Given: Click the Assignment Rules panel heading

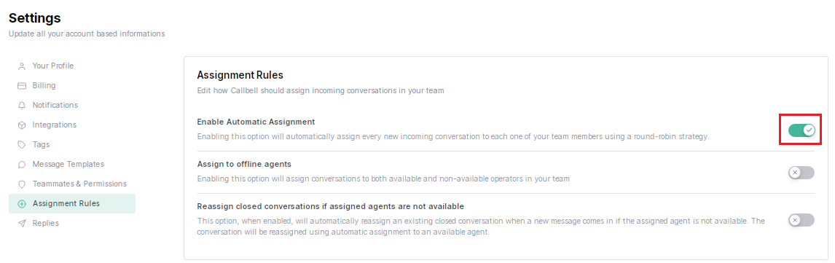Looking at the screenshot, I should [240, 75].
